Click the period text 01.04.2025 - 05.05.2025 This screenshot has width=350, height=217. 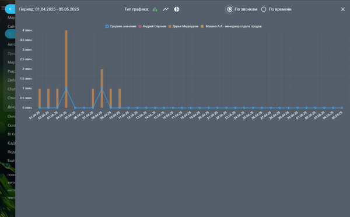[x=57, y=9]
